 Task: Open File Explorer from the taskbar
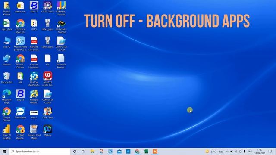click(92, 151)
